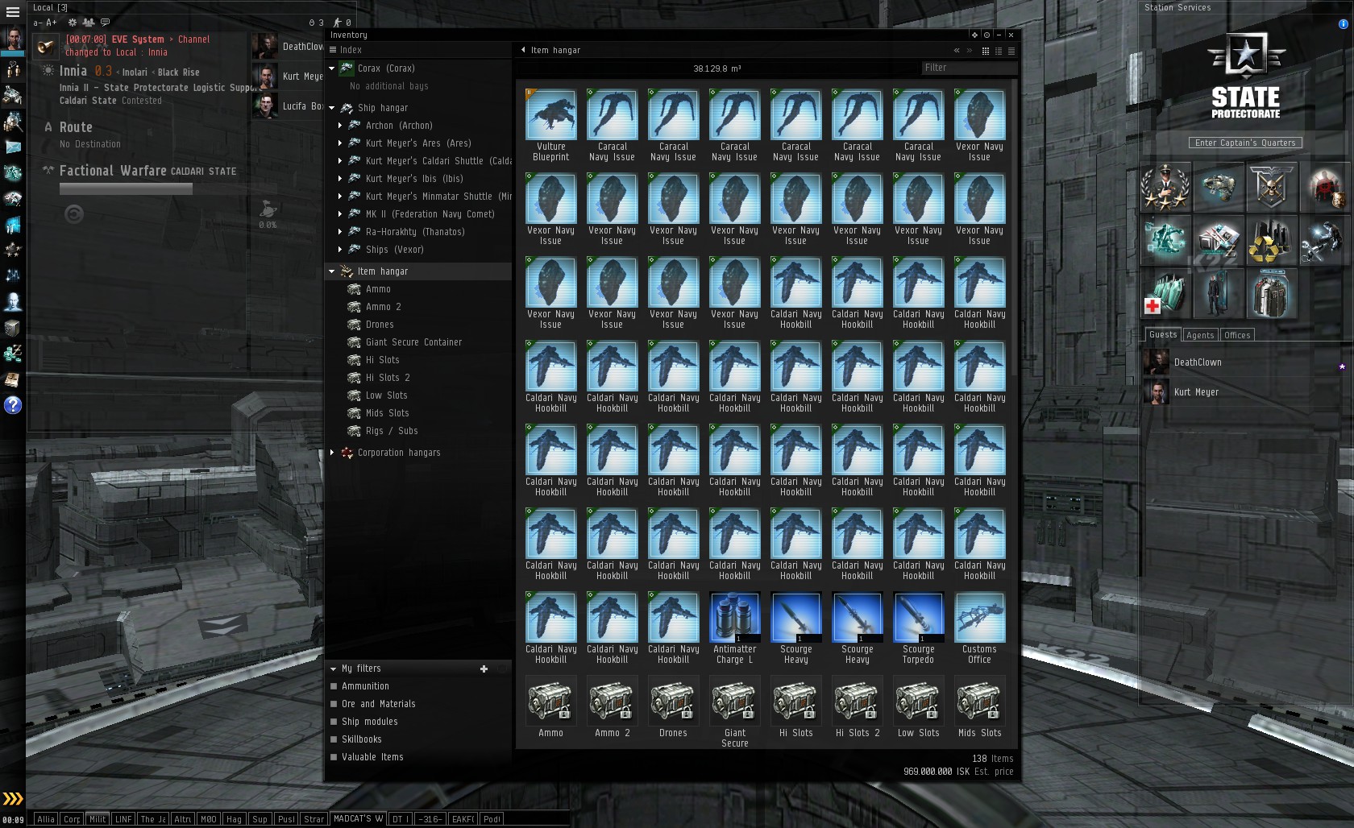Viewport: 1354px width, 828px height.
Task: Expand the Archon (Archon) ship node
Action: [x=340, y=126]
